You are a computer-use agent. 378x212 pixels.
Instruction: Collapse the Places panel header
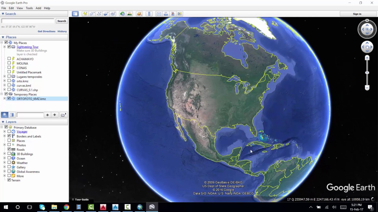point(34,37)
